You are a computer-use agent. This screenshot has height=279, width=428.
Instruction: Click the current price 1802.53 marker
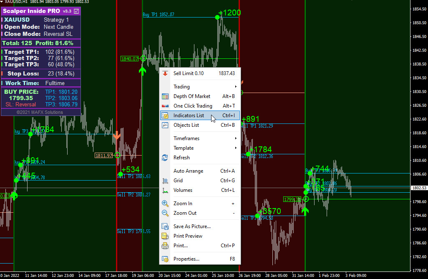pyautogui.click(x=419, y=188)
